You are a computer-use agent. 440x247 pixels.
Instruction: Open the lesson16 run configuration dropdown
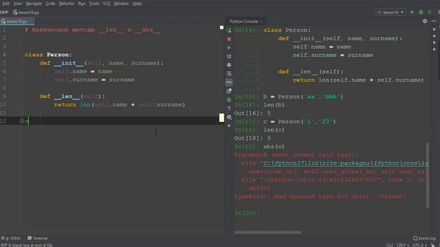pyautogui.click(x=390, y=12)
